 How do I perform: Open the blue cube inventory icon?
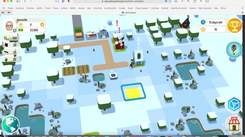[234, 104]
